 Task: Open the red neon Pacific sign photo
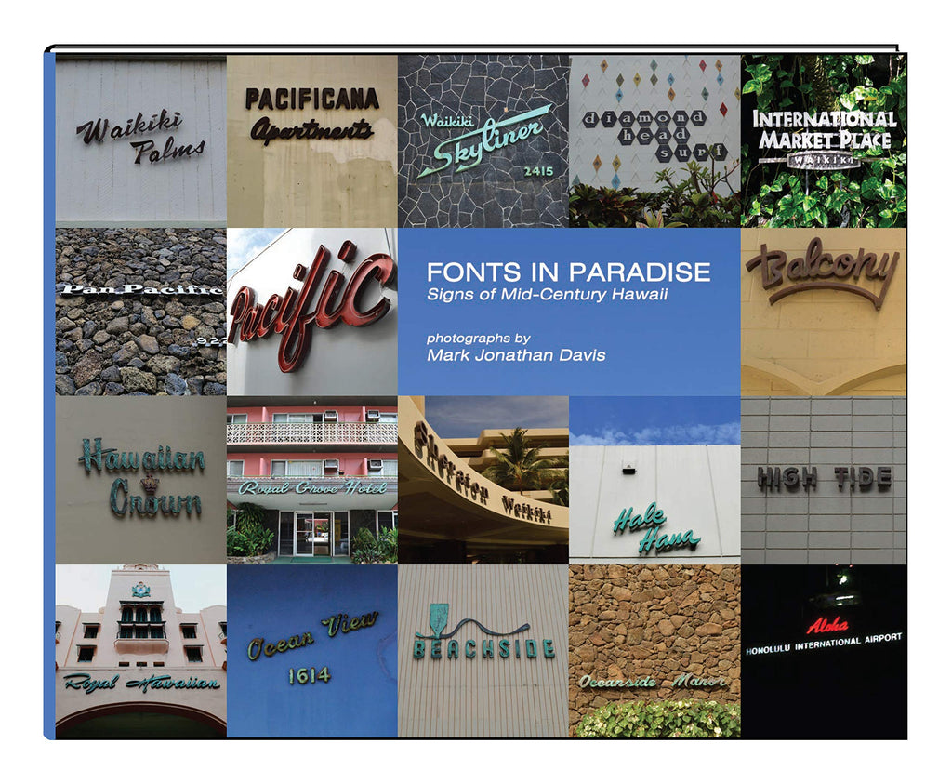click(311, 312)
